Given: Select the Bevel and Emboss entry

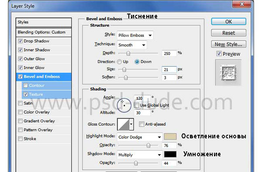Looking at the screenshot, I should point(42,77).
